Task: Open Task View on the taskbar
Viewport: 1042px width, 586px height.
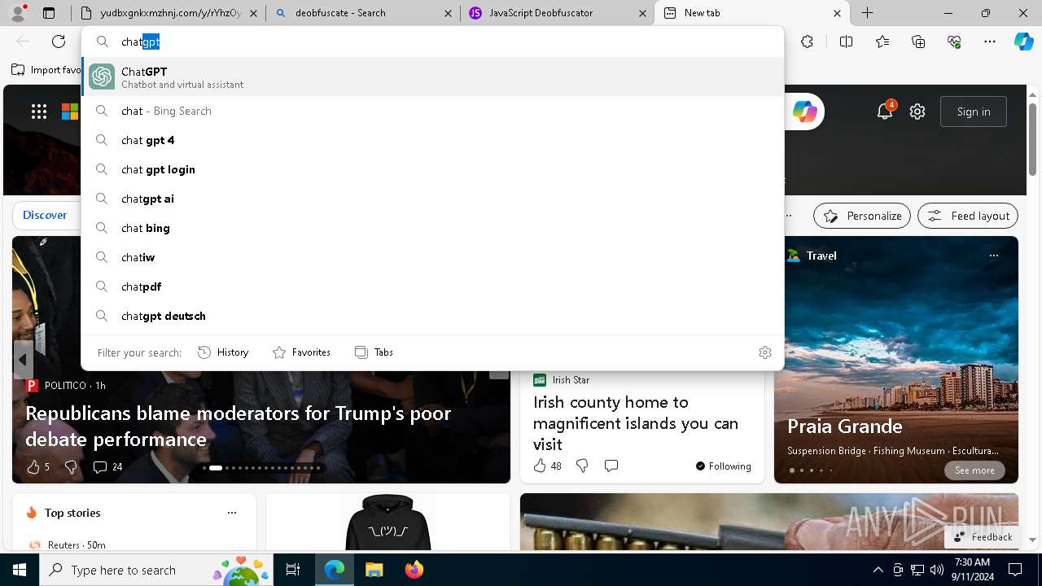Action: (293, 570)
